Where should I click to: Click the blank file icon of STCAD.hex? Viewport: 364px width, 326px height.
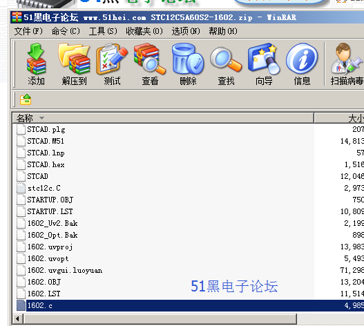tap(21, 164)
